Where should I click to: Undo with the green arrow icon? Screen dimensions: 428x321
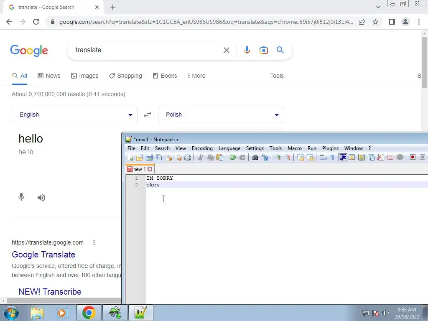[x=232, y=157]
